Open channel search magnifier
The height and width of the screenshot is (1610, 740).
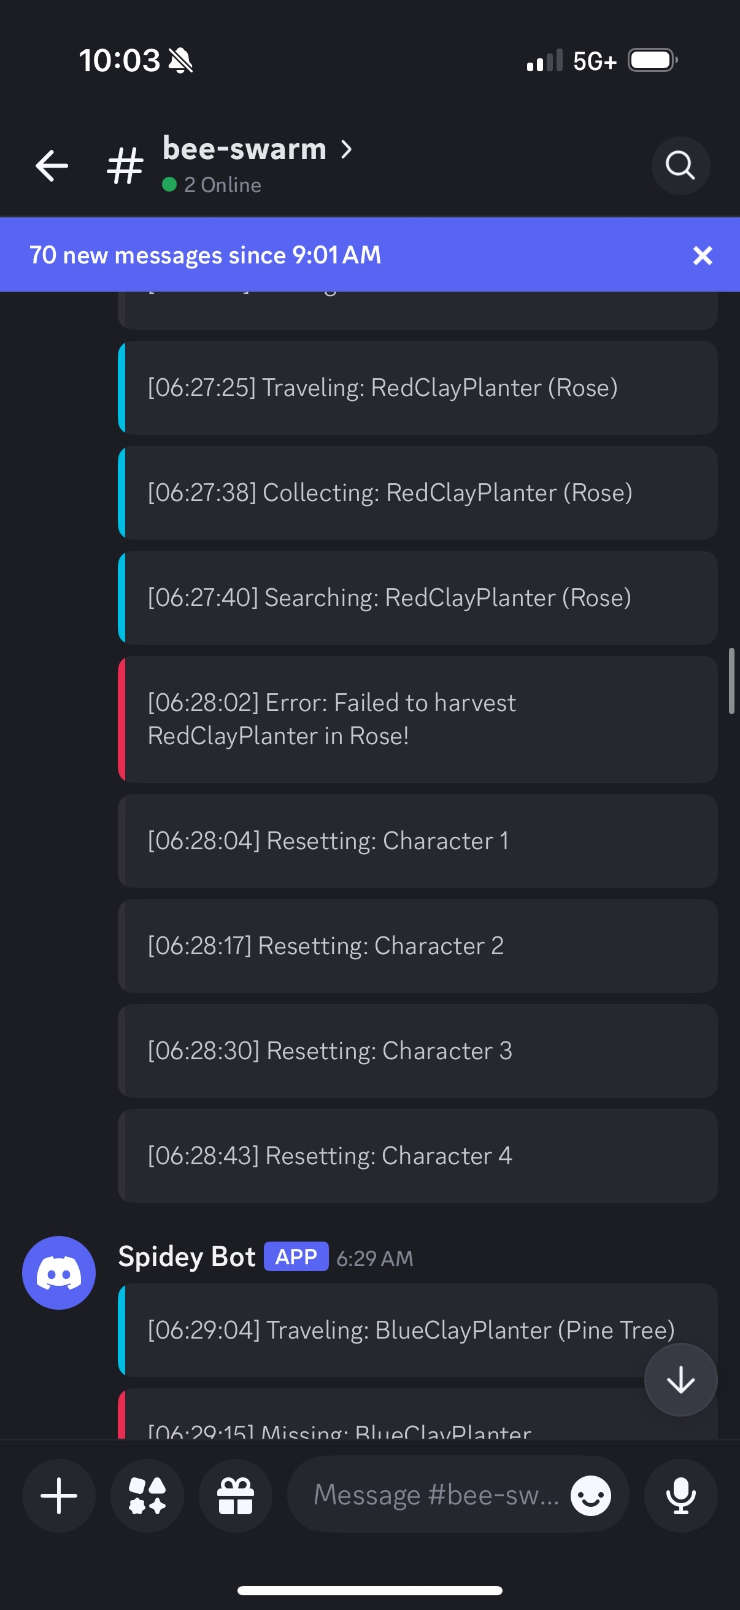pyautogui.click(x=680, y=166)
